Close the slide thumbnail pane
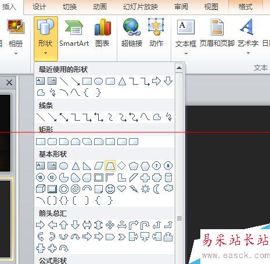 [x=9, y=82]
